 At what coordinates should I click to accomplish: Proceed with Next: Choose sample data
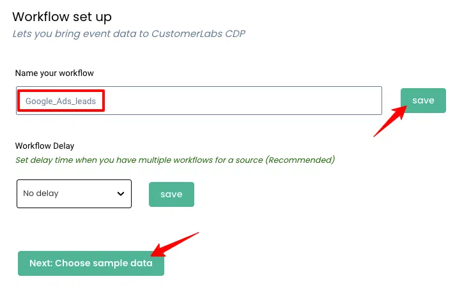click(x=91, y=263)
